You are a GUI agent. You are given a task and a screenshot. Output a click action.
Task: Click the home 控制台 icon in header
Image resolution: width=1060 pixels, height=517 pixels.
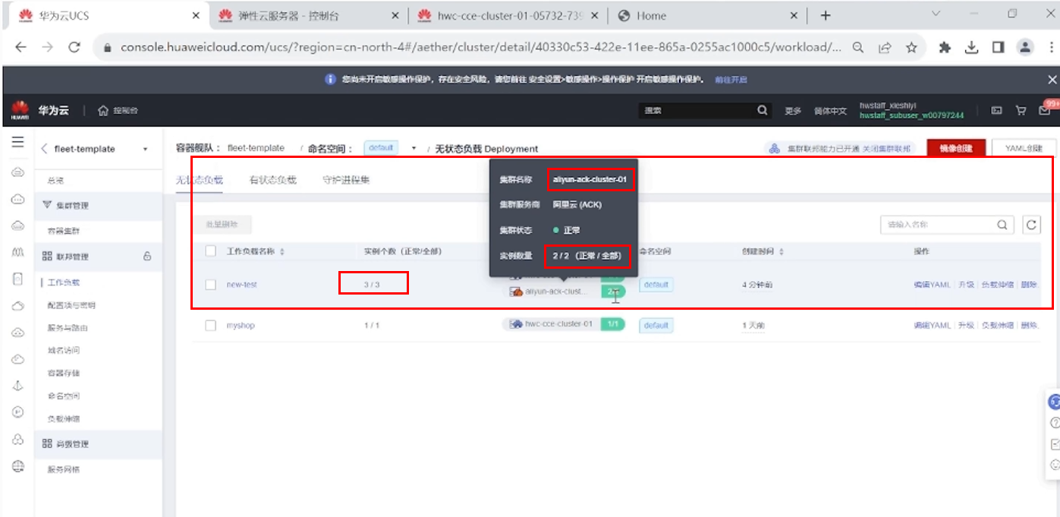click(x=103, y=111)
